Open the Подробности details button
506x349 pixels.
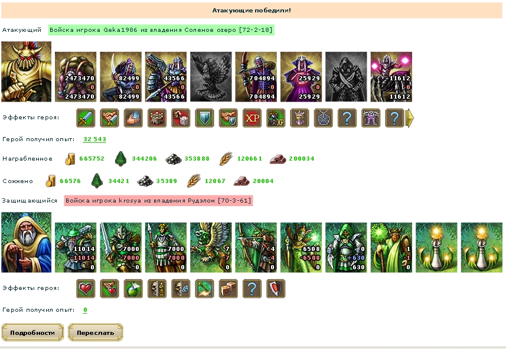point(32,332)
